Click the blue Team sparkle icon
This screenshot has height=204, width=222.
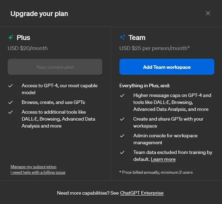(123, 38)
